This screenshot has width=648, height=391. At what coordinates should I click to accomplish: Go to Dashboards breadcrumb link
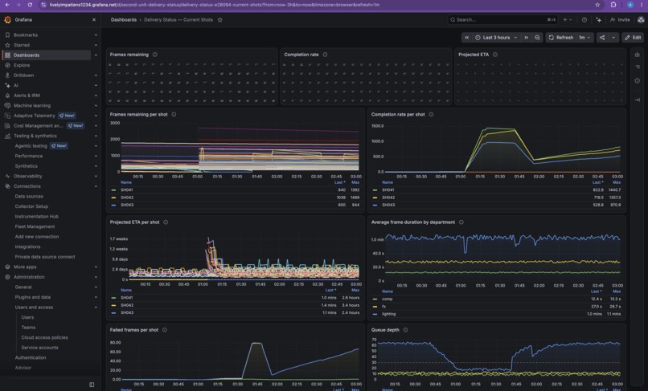124,19
